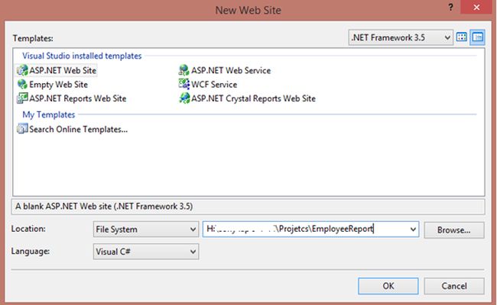The width and height of the screenshot is (497, 305).
Task: Select the ASP.NET Web Site template icon
Action: point(21,71)
